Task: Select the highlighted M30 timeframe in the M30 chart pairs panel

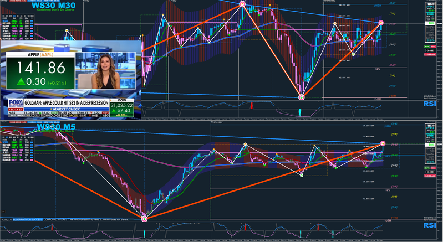Action: [14, 16]
